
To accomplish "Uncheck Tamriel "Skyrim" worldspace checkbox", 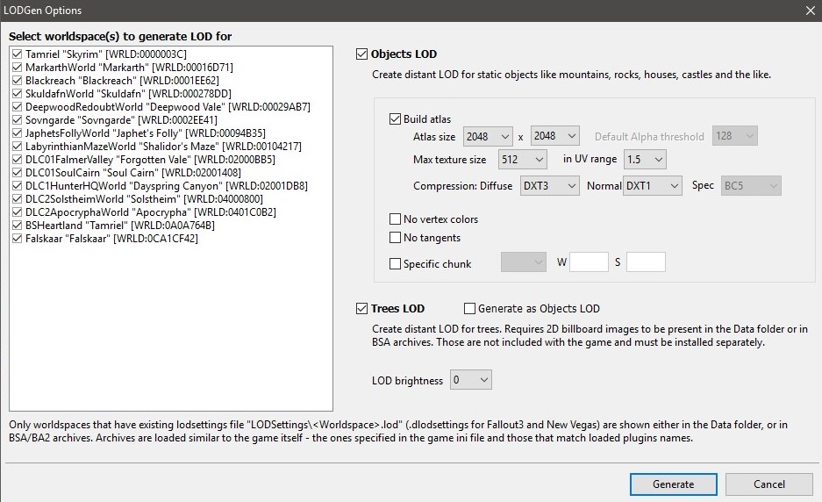I will coord(17,54).
